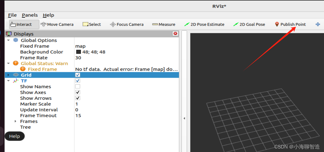This screenshot has height=152, width=324.
Task: Open the Help menu
Action: (48, 15)
